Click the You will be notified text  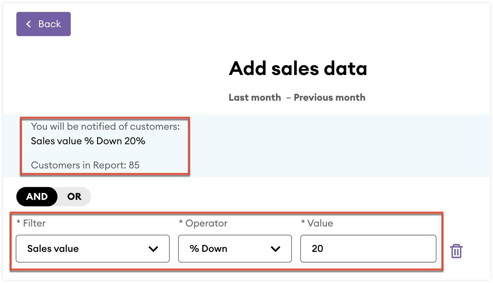(x=105, y=126)
